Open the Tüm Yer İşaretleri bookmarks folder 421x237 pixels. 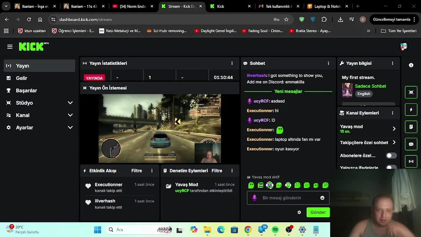pos(399,31)
